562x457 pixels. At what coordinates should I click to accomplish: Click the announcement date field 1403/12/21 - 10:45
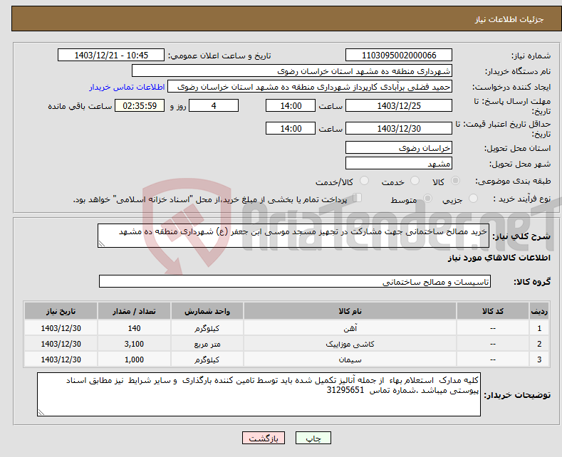(x=110, y=55)
